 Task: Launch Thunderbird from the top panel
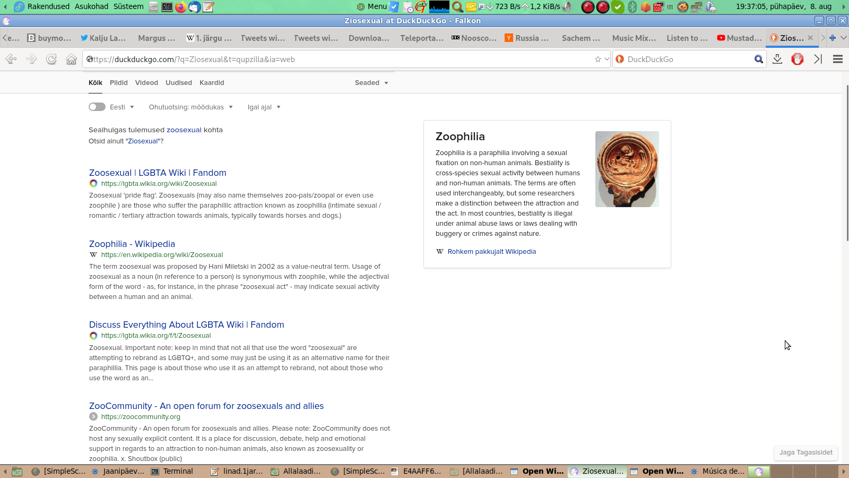point(195,7)
